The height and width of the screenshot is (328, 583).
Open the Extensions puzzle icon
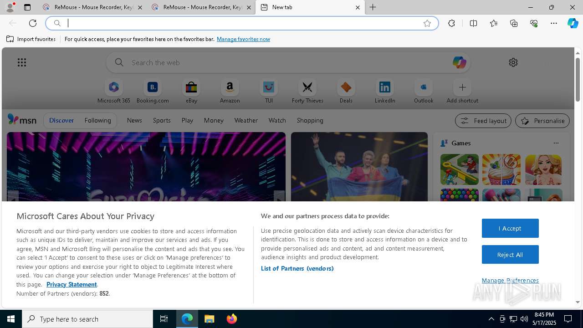point(451,23)
